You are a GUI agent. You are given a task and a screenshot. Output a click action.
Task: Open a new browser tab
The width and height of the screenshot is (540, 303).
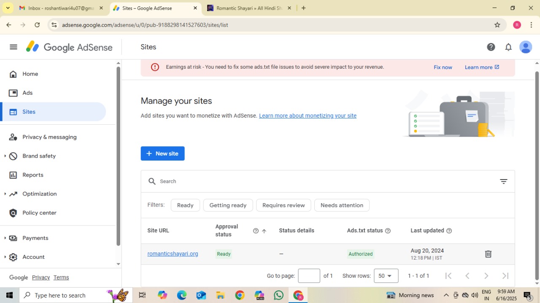point(304,8)
